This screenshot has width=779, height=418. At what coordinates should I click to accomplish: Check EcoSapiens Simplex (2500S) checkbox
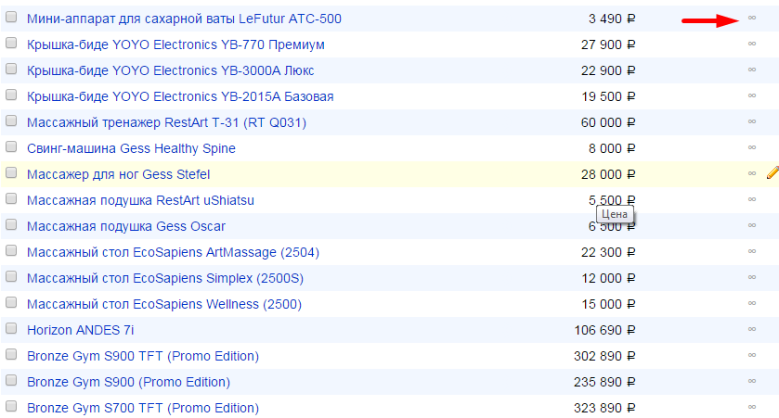pyautogui.click(x=11, y=276)
